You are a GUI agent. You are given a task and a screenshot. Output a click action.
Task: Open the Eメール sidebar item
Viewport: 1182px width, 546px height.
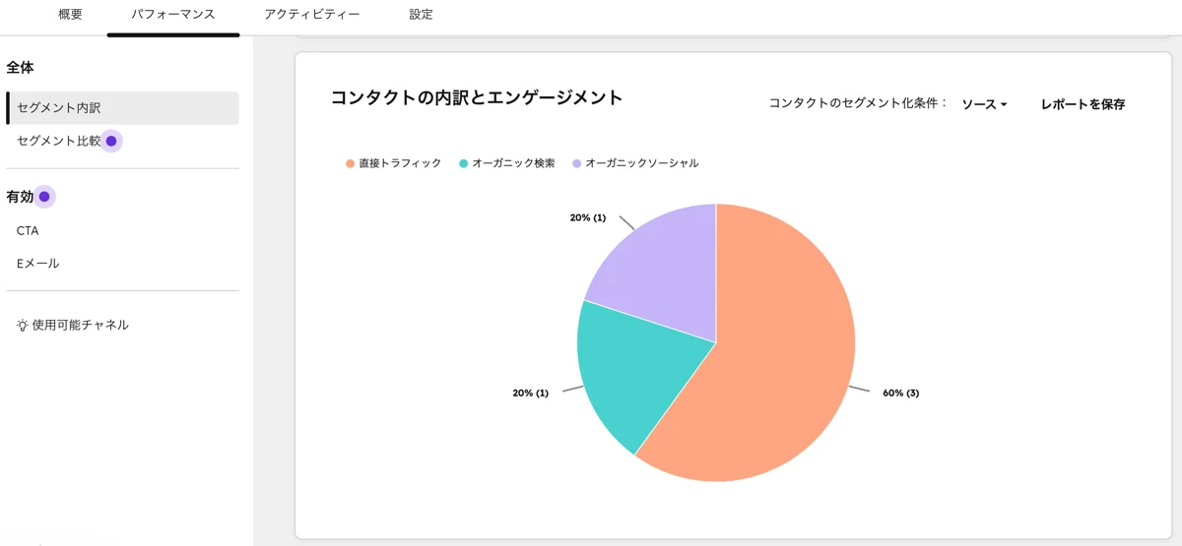tap(38, 264)
